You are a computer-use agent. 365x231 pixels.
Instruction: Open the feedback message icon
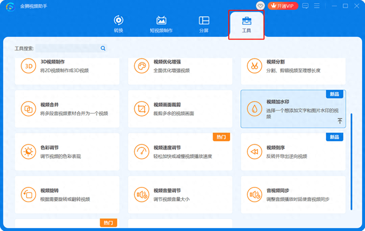pos(305,6)
